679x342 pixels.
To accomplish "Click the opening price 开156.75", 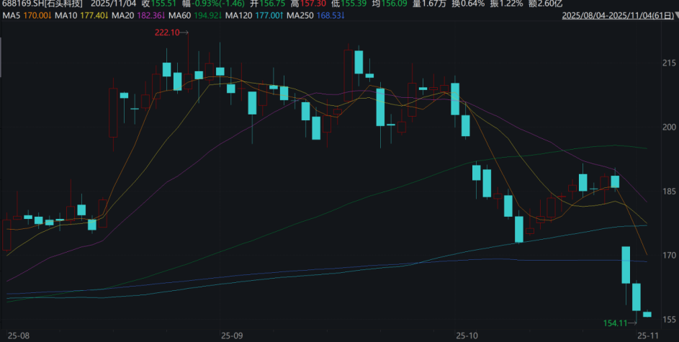I will (x=269, y=4).
